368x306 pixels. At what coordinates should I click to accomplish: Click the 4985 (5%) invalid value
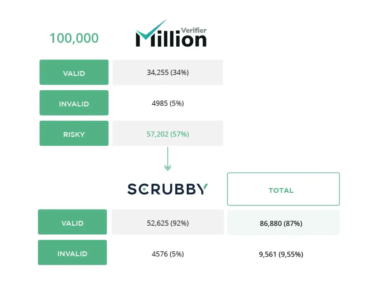[167, 103]
